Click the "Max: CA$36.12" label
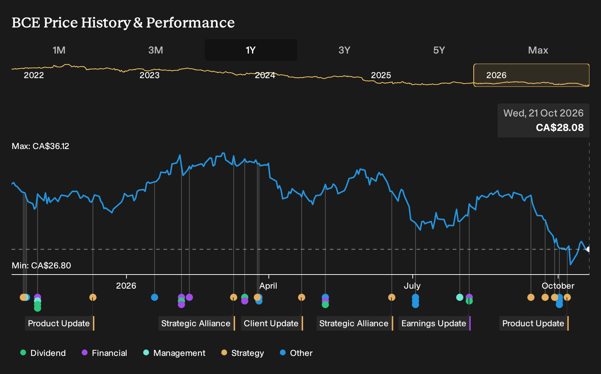601x374 pixels. [41, 146]
